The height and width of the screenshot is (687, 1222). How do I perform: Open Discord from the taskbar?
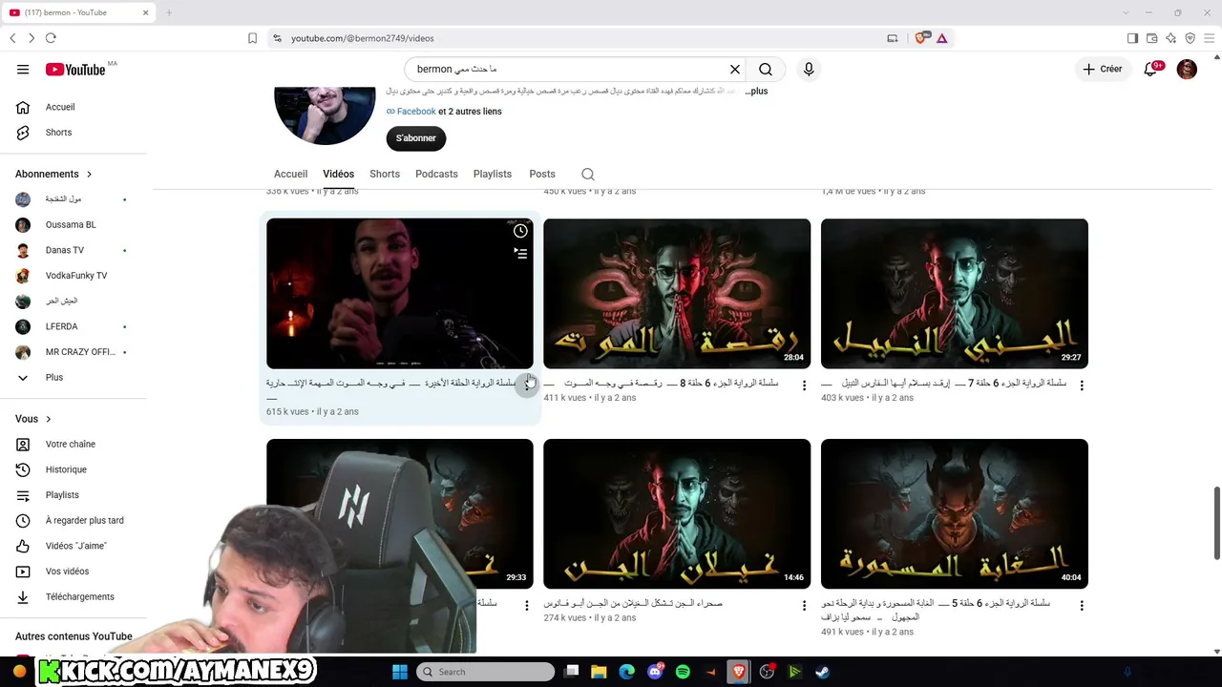pyautogui.click(x=655, y=672)
